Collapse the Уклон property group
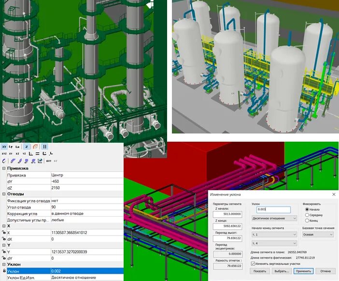The height and width of the screenshot is (281, 339). [x=4, y=265]
